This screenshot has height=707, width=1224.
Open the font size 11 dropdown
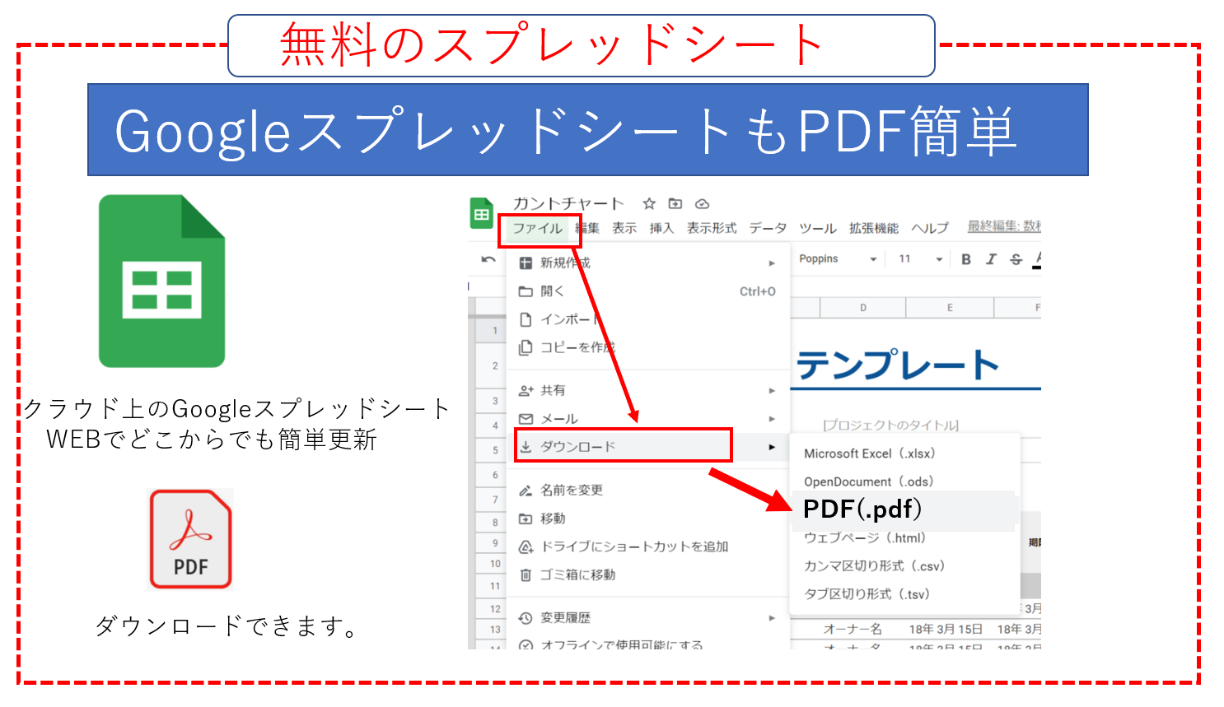tap(920, 259)
